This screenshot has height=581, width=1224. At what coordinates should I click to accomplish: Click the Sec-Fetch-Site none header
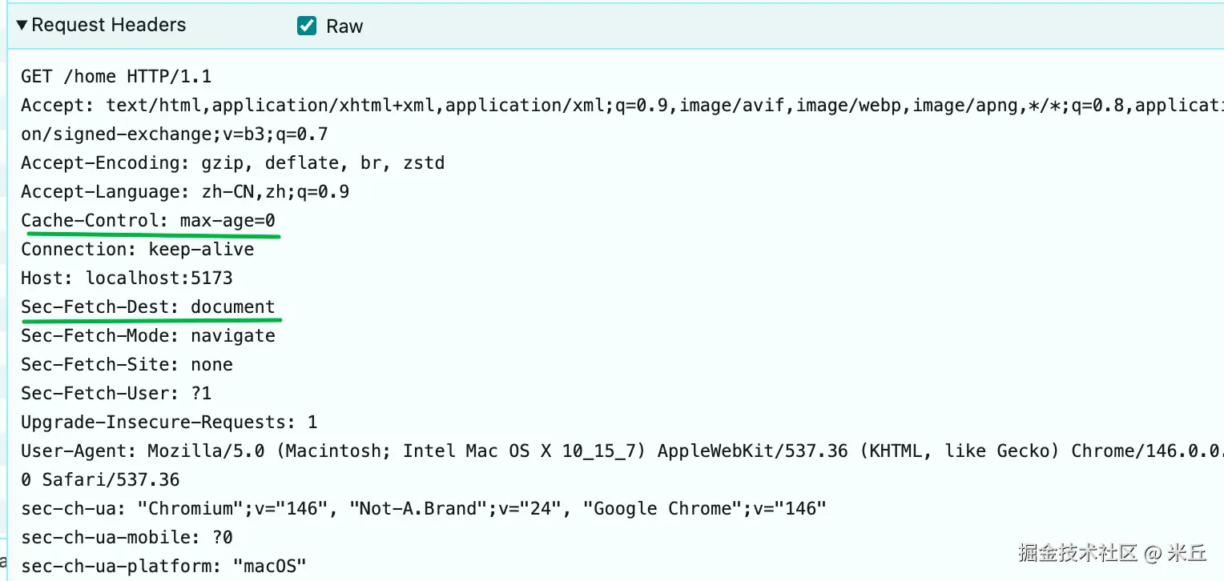pos(127,365)
